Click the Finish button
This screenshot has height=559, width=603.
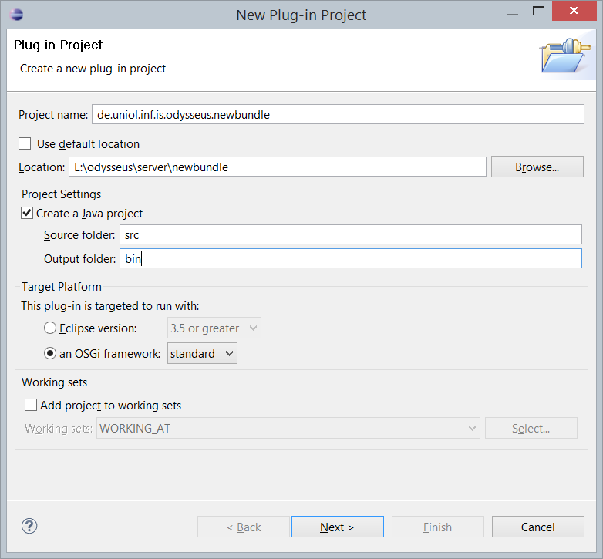(x=438, y=527)
